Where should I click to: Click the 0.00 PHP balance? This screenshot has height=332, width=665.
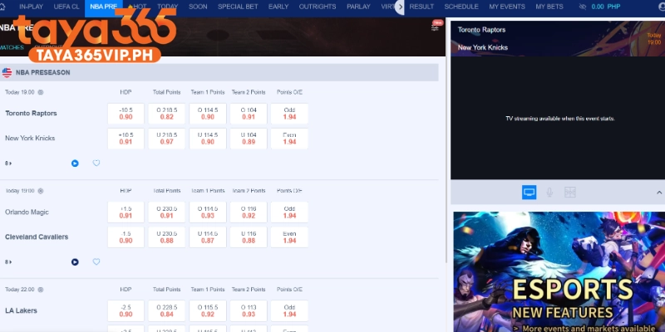point(606,7)
